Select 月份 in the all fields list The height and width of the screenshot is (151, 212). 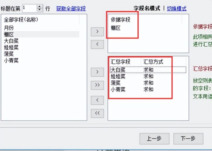pos(9,28)
